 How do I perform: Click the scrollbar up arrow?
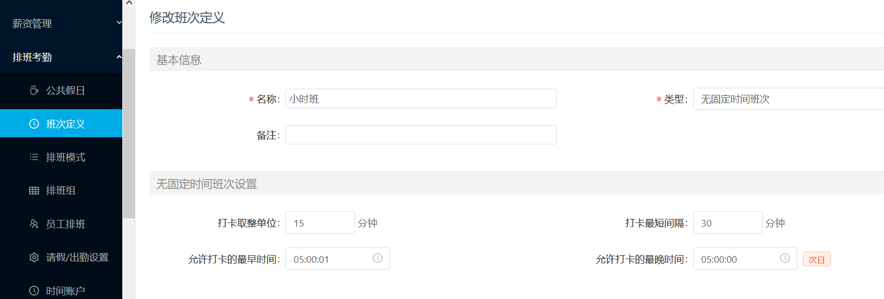pos(129,3)
